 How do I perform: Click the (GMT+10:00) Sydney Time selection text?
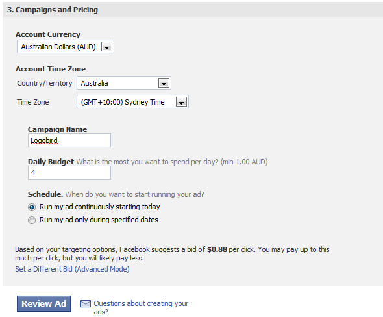(123, 102)
